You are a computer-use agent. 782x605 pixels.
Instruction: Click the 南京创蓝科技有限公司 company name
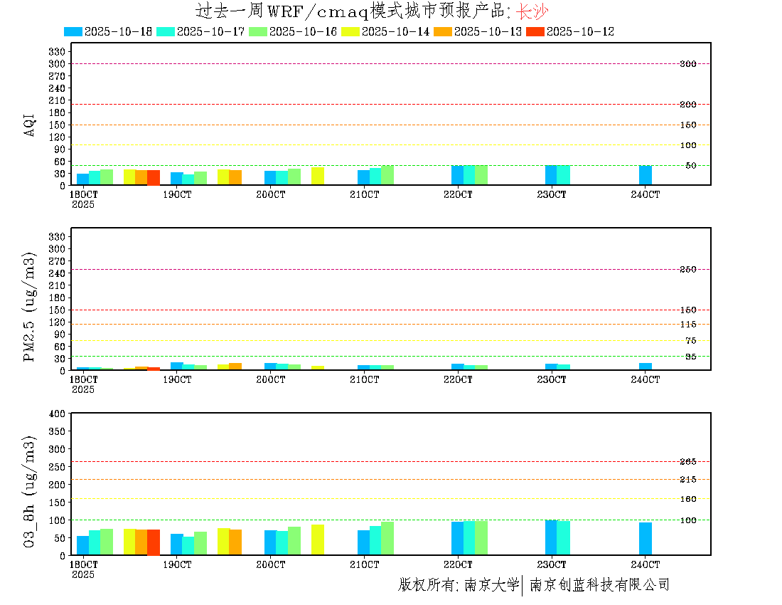click(x=599, y=585)
